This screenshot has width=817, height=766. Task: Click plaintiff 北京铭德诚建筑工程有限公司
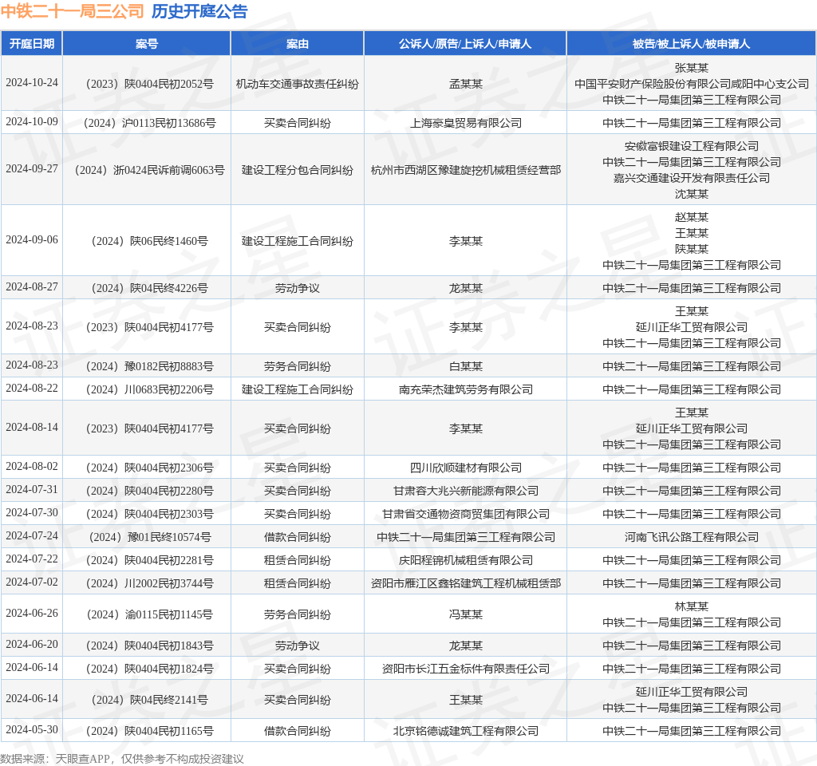click(466, 731)
